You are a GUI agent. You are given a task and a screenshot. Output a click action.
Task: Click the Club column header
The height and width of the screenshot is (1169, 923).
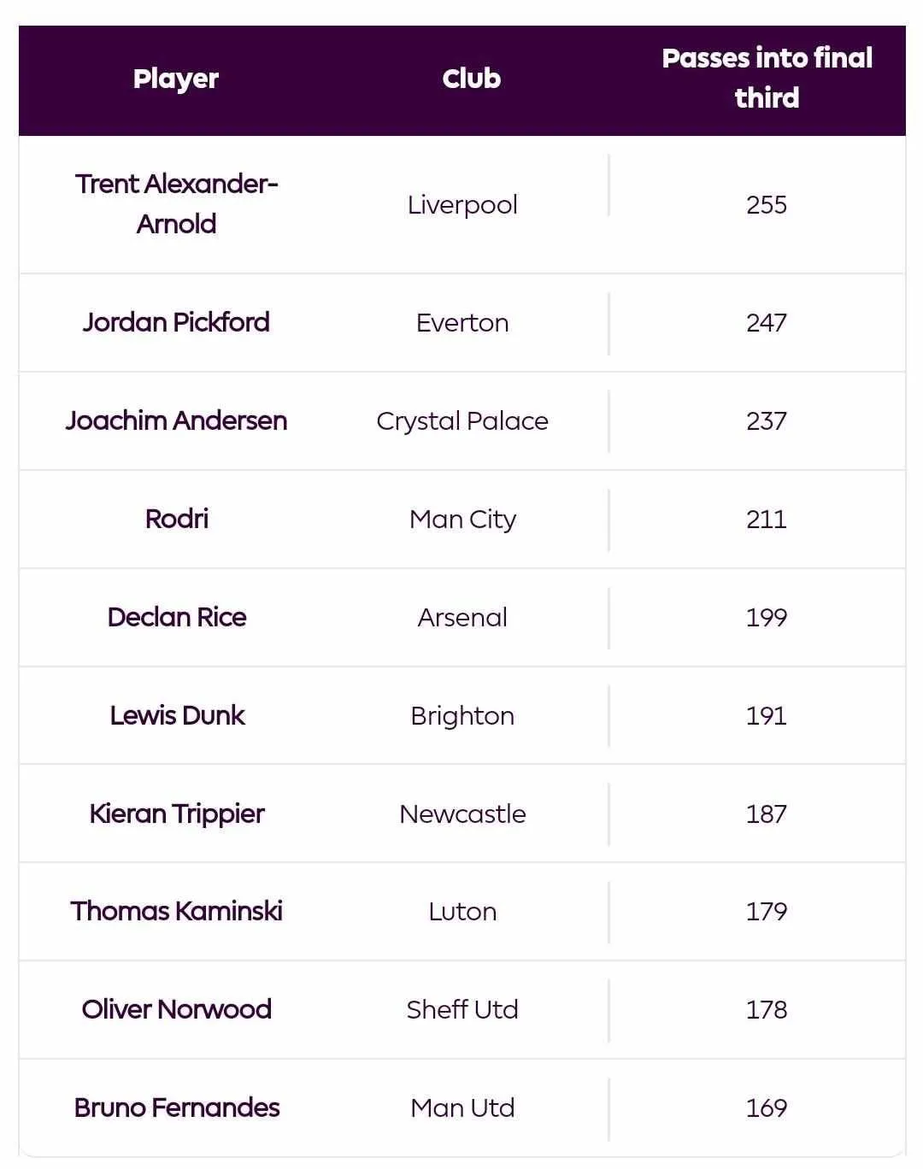click(471, 79)
